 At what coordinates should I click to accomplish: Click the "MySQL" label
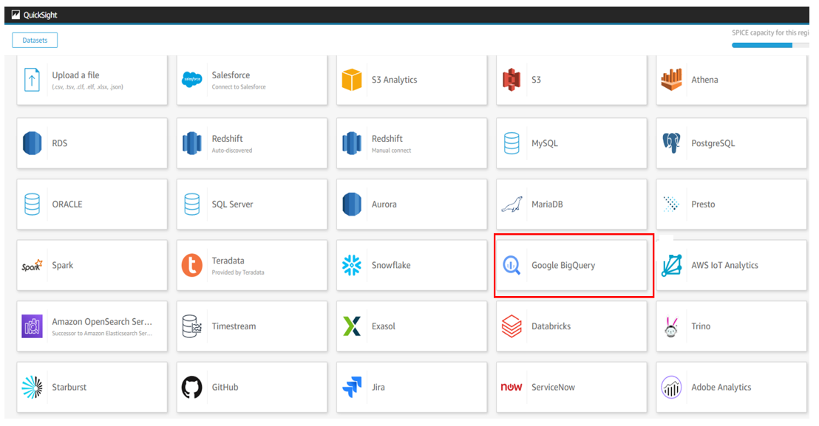544,143
